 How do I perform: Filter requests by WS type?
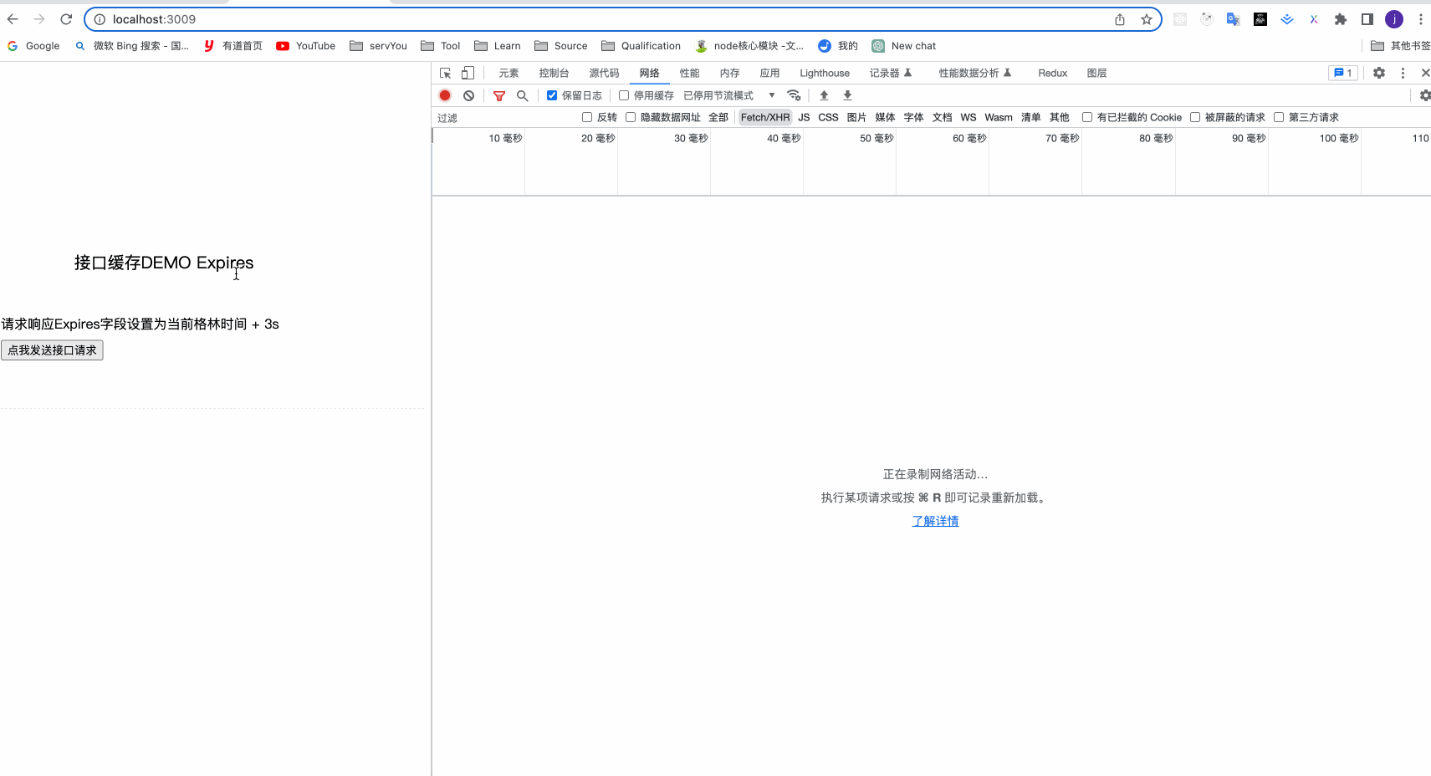[x=968, y=117]
